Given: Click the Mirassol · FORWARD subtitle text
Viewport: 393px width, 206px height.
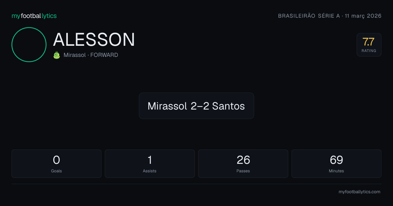Looking at the screenshot, I should [91, 55].
